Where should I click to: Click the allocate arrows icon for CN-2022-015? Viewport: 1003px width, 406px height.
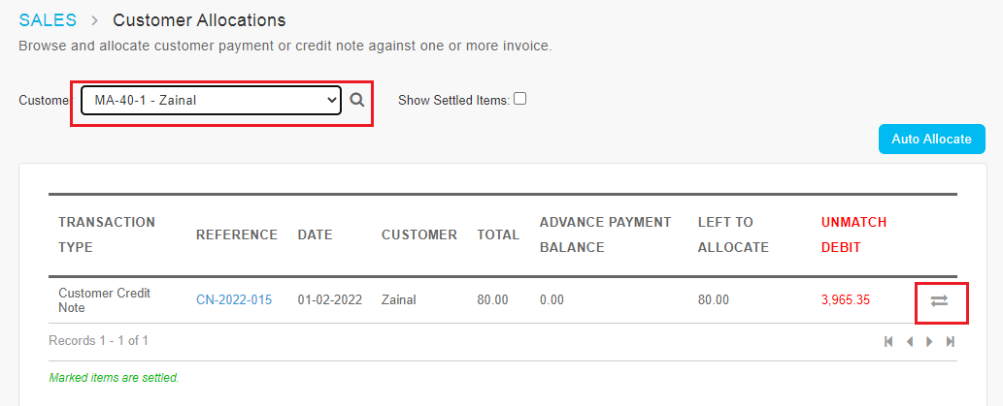pyautogui.click(x=939, y=300)
